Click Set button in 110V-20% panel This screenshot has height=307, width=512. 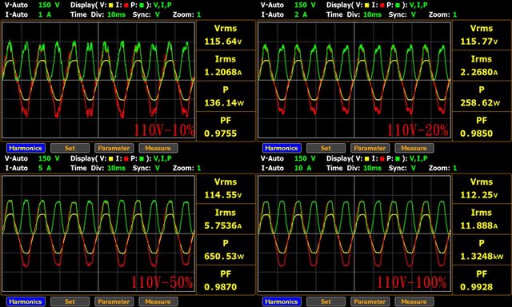point(326,148)
